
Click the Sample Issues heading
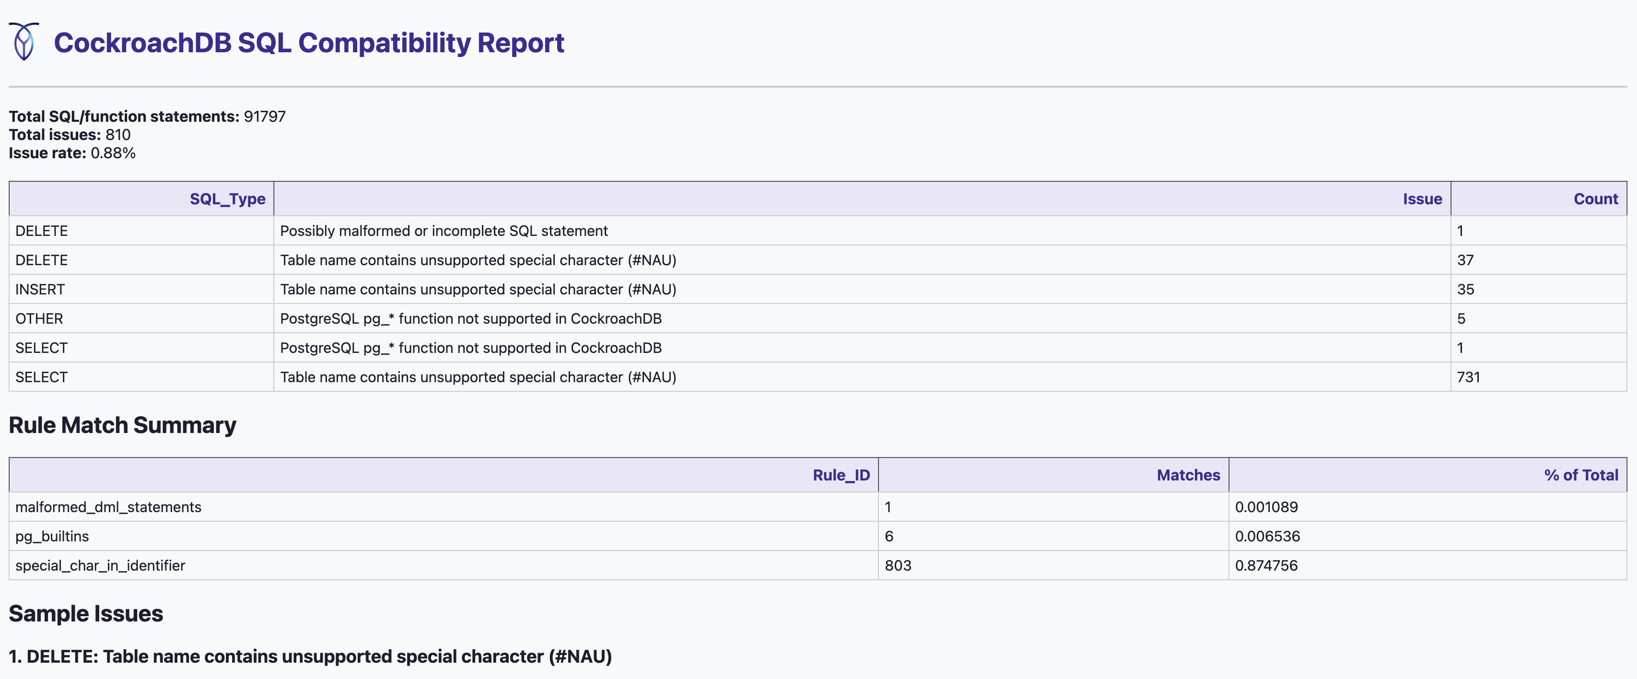(x=86, y=613)
